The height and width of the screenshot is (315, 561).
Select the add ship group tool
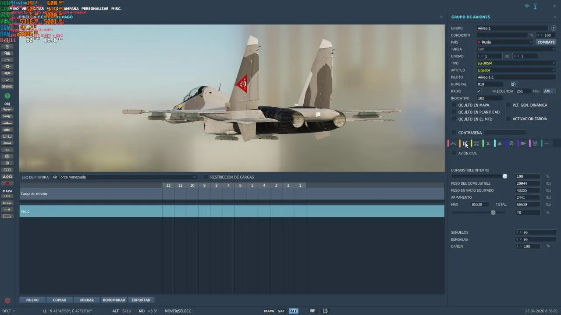[x=7, y=123]
